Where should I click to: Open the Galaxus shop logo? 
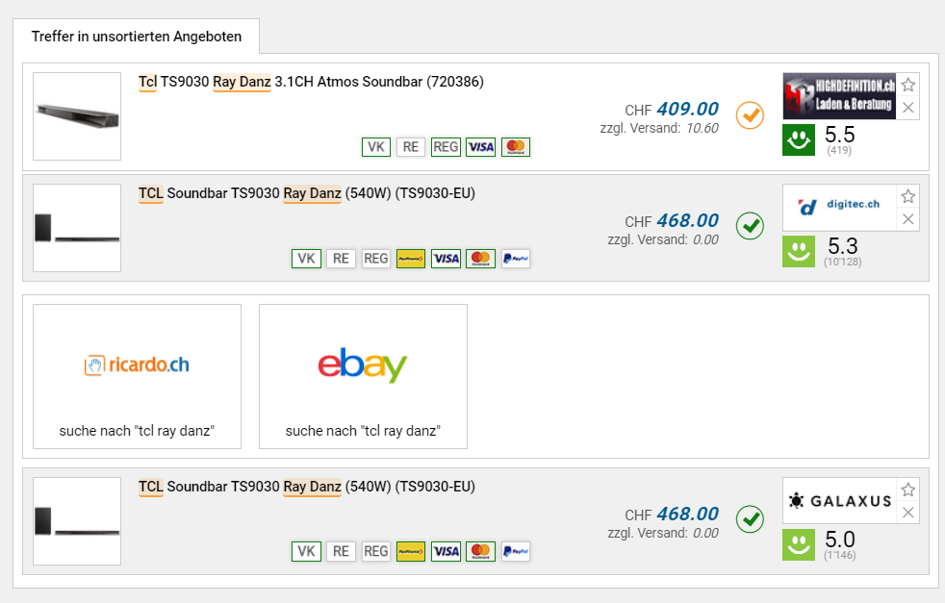coord(838,500)
